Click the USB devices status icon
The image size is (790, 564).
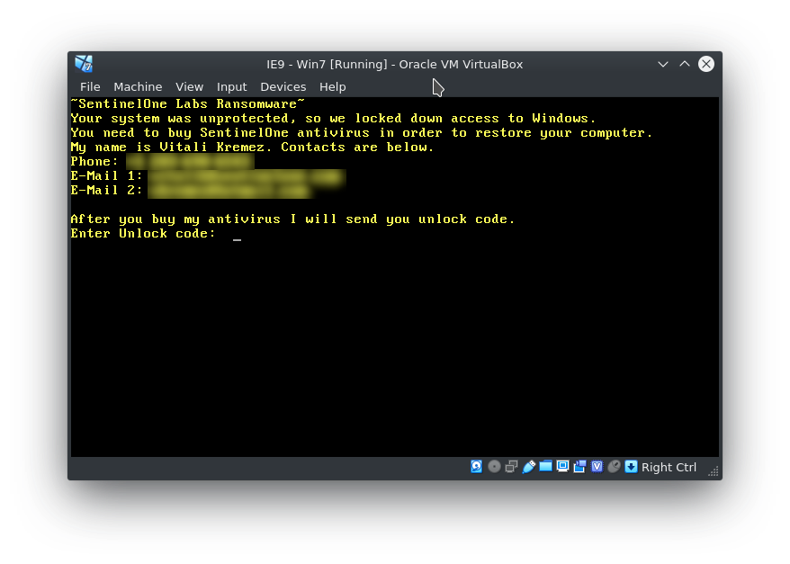528,467
